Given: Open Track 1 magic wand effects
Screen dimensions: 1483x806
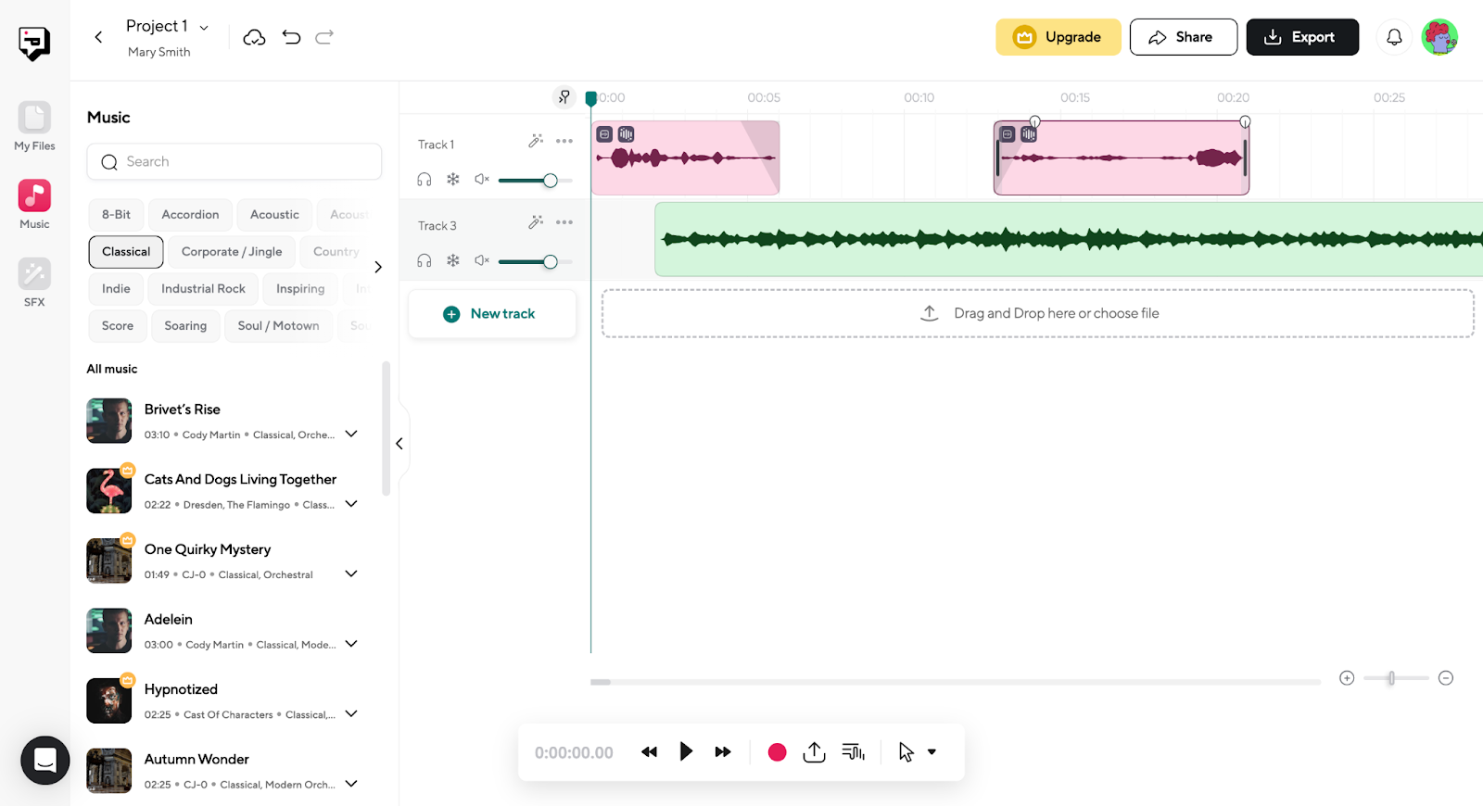Looking at the screenshot, I should tap(536, 141).
